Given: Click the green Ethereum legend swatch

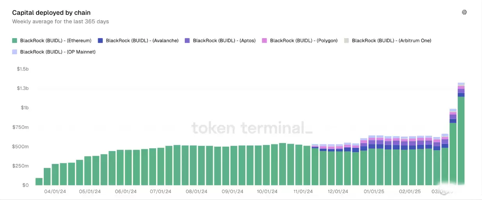Looking at the screenshot, I should [15, 40].
